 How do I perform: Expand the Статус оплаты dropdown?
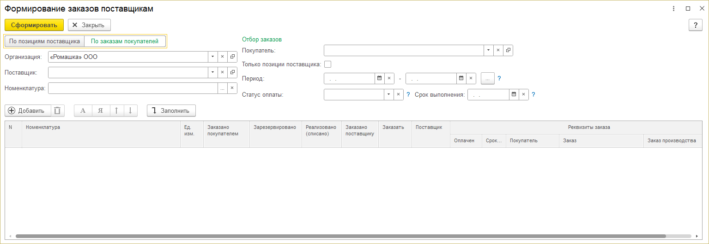(x=389, y=94)
